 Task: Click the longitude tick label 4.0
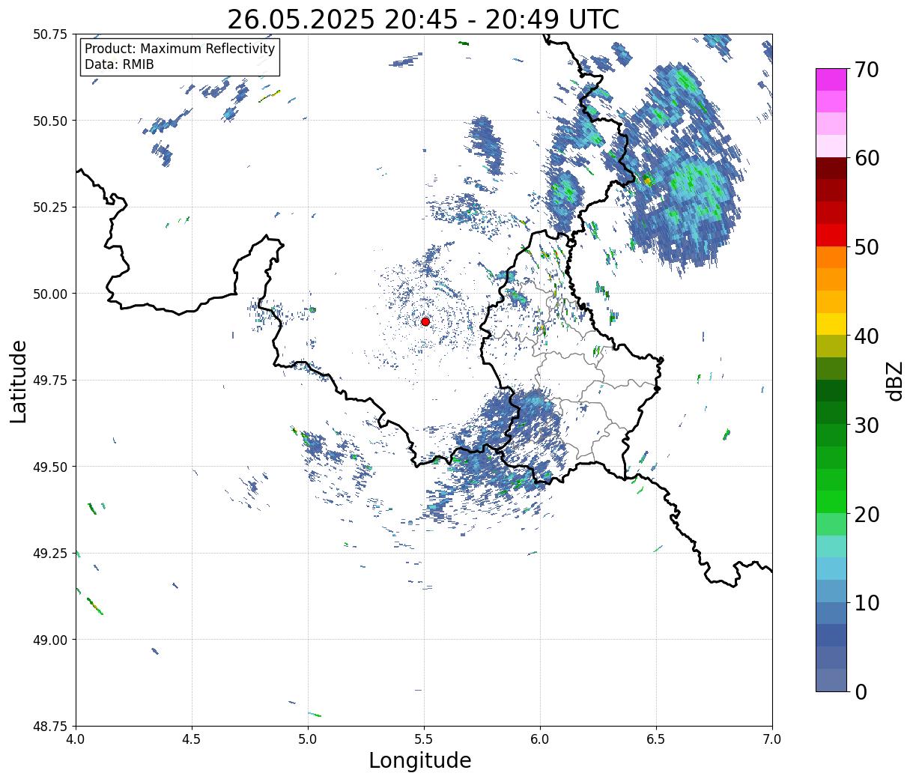click(x=76, y=739)
